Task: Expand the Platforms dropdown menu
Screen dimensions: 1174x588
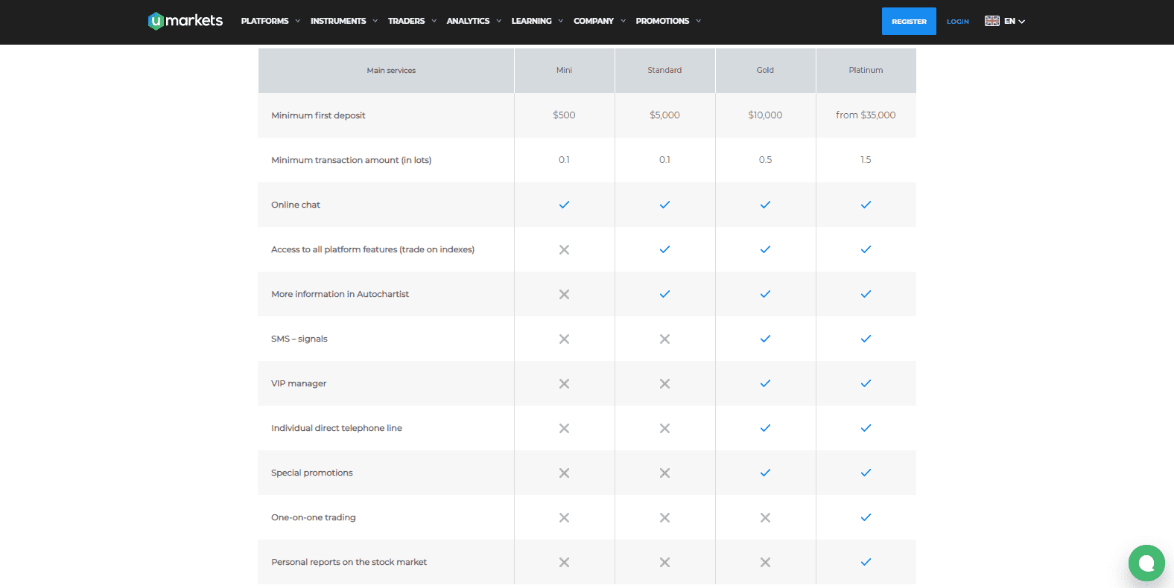Action: (270, 21)
